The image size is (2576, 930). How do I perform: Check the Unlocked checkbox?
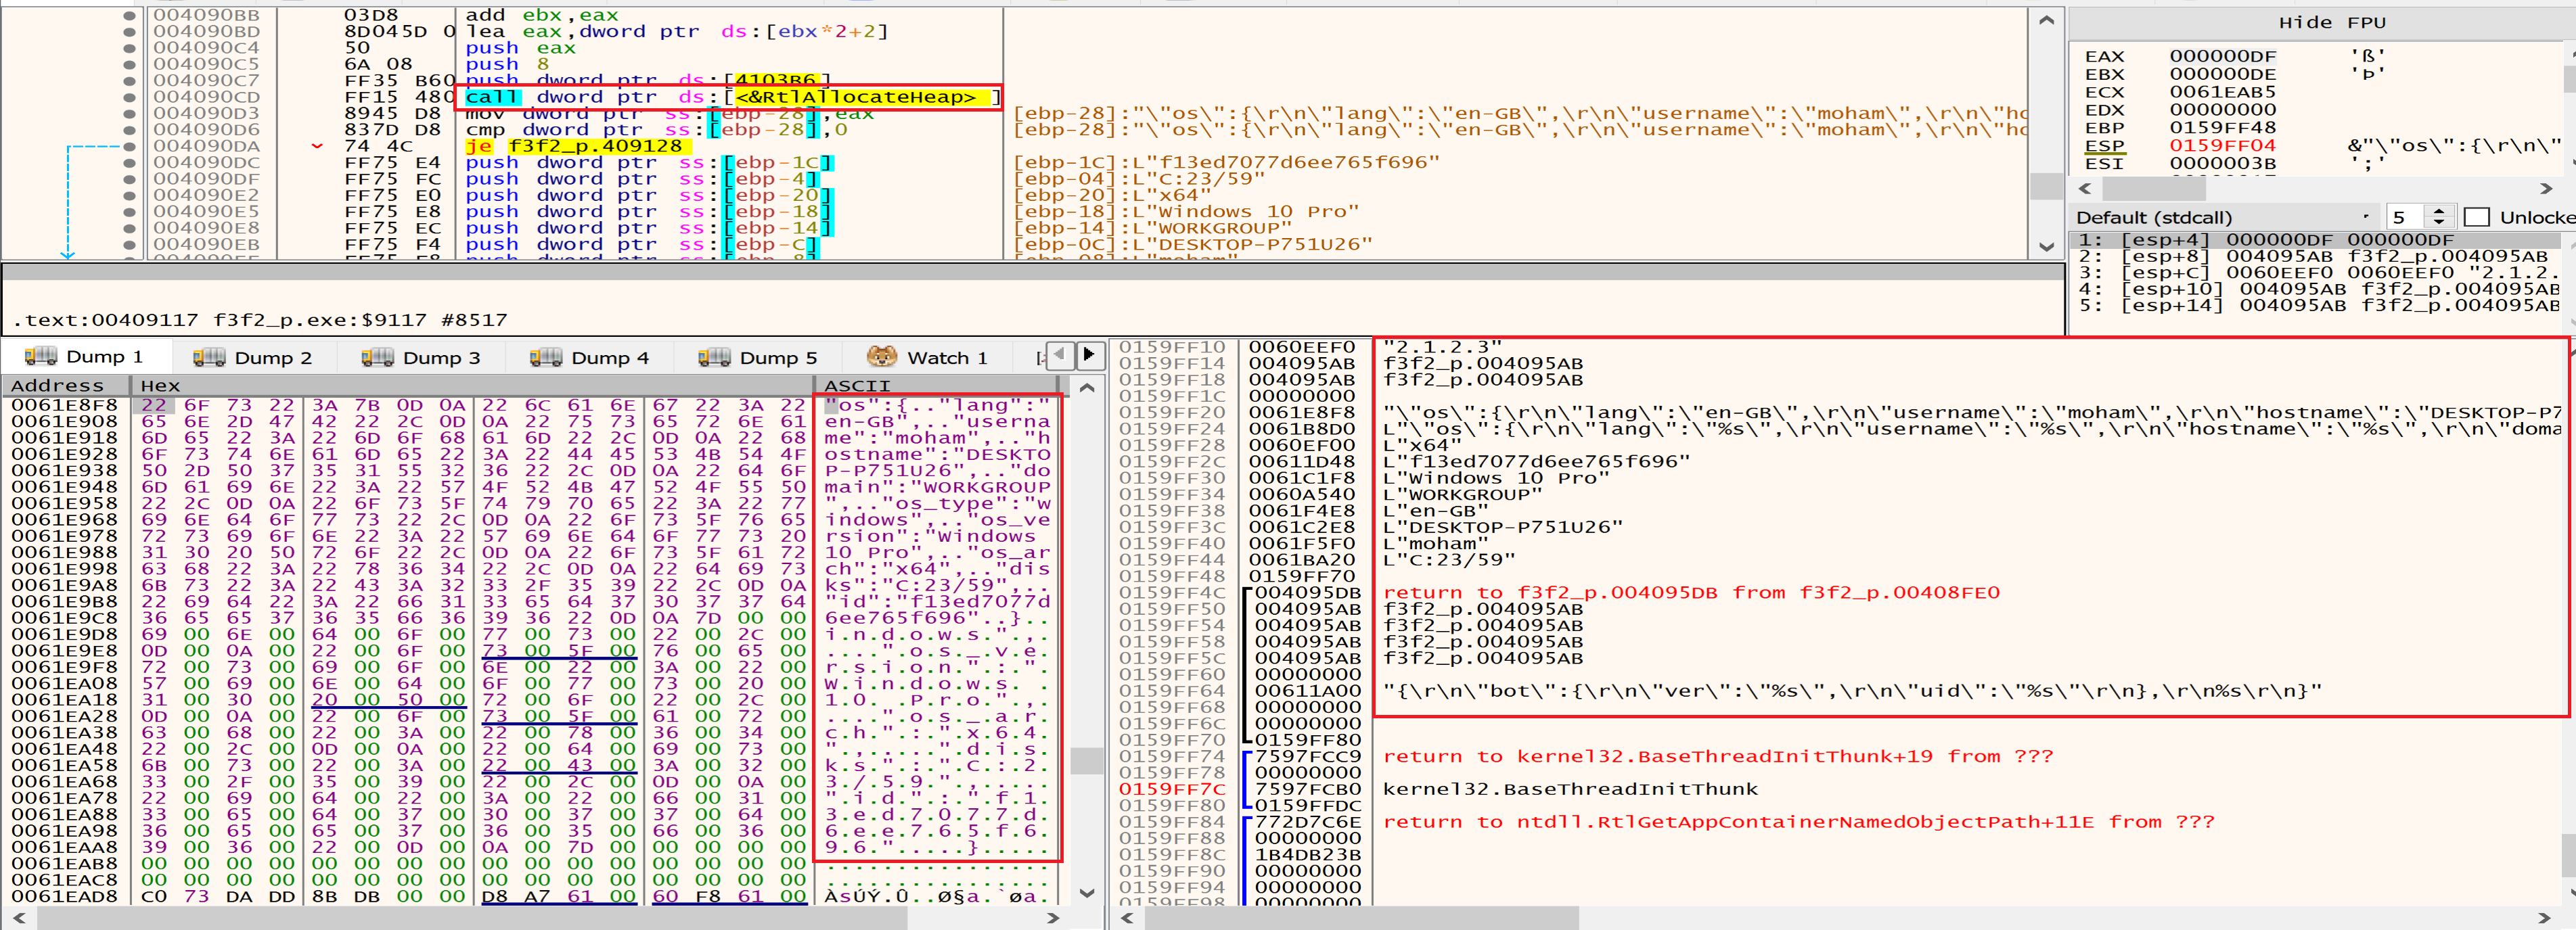click(x=2476, y=217)
